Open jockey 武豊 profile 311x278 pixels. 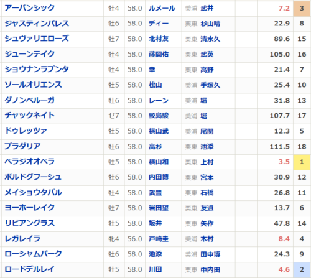[x=155, y=193]
